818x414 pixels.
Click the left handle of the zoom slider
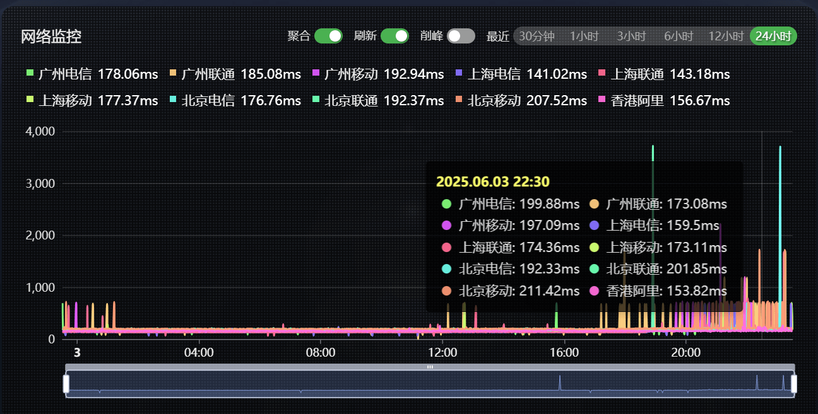tap(66, 384)
